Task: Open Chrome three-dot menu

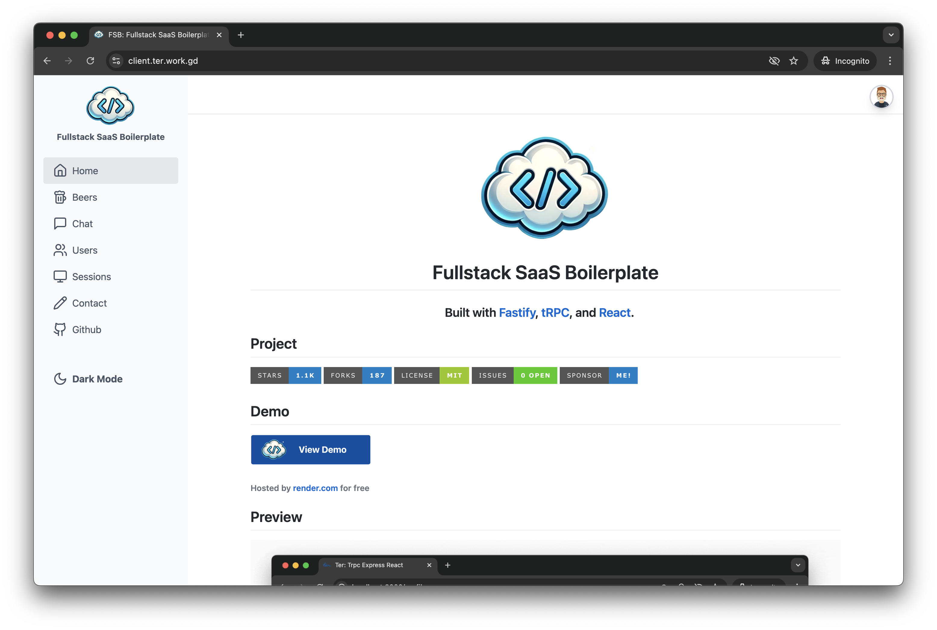Action: pos(889,61)
